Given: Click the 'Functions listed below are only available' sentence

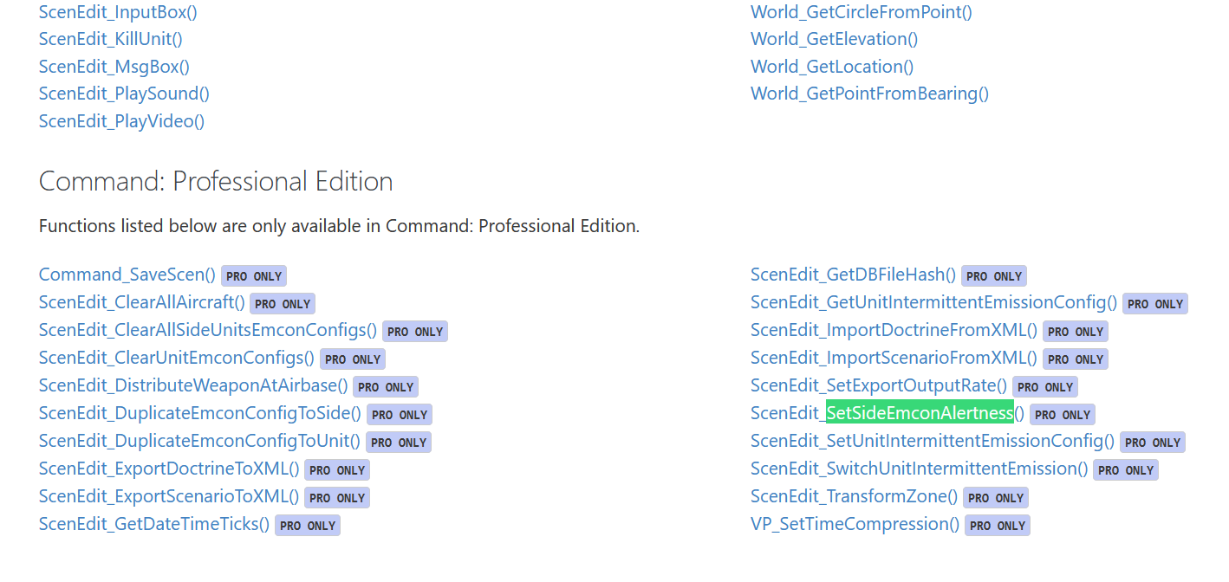Looking at the screenshot, I should click(339, 226).
